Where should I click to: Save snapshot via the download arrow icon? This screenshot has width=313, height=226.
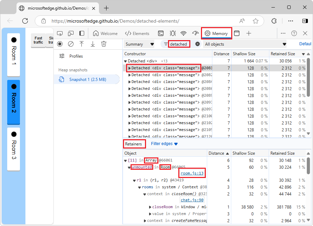92,44
